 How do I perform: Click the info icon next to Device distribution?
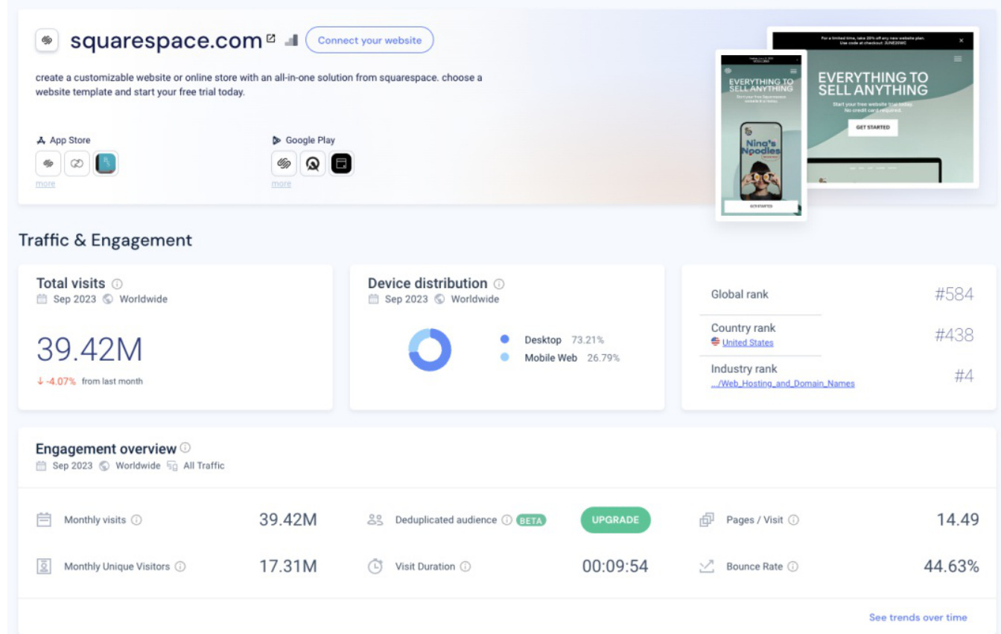pos(499,284)
